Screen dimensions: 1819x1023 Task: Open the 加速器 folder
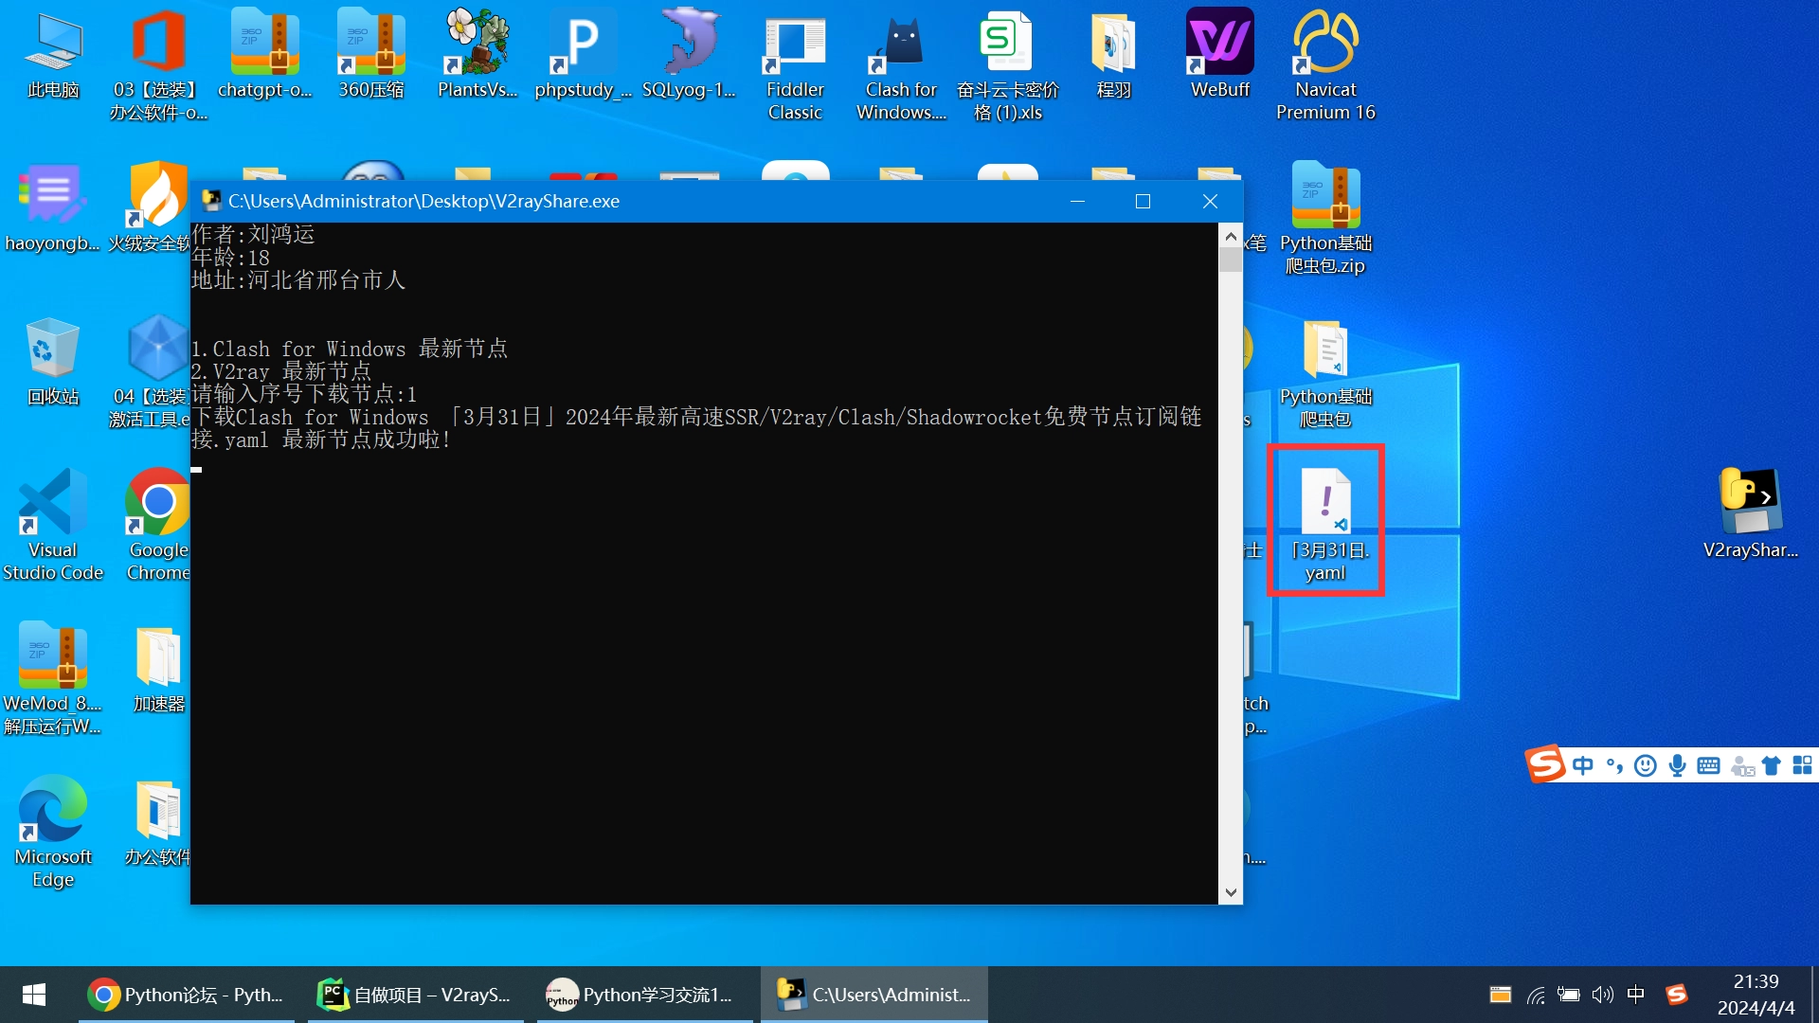(x=158, y=669)
